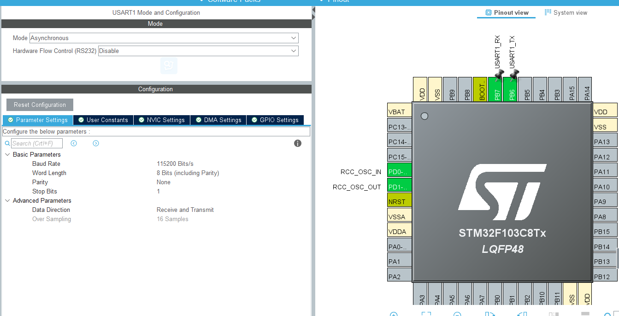The width and height of the screenshot is (619, 316).
Task: Click the RCC_OSC_IN signal label
Action: pyautogui.click(x=361, y=172)
